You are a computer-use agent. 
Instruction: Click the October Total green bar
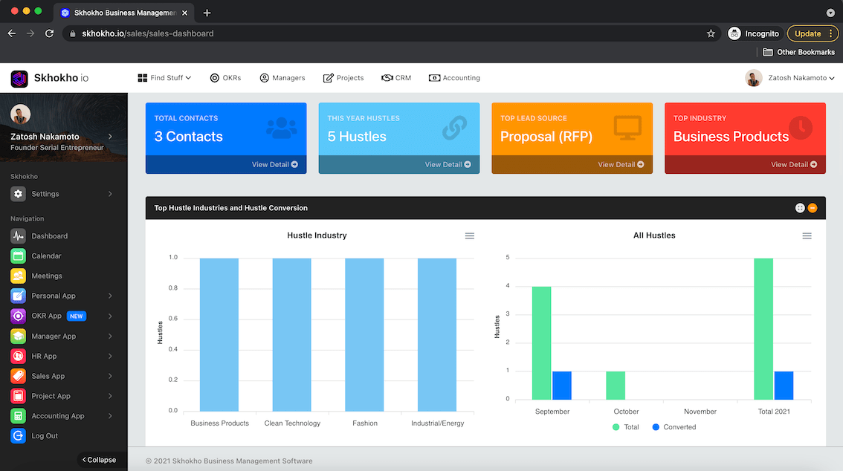[616, 386]
